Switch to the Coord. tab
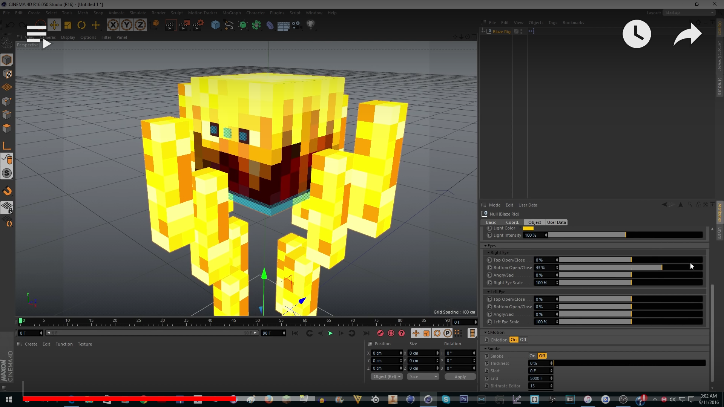 click(512, 222)
